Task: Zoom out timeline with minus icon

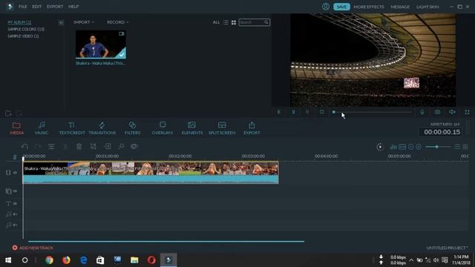Action: click(410, 147)
